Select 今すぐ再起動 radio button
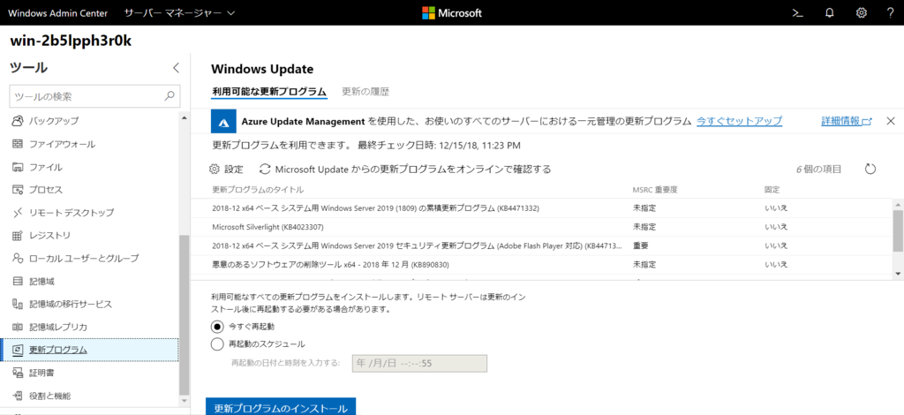The height and width of the screenshot is (415, 904). (x=217, y=326)
